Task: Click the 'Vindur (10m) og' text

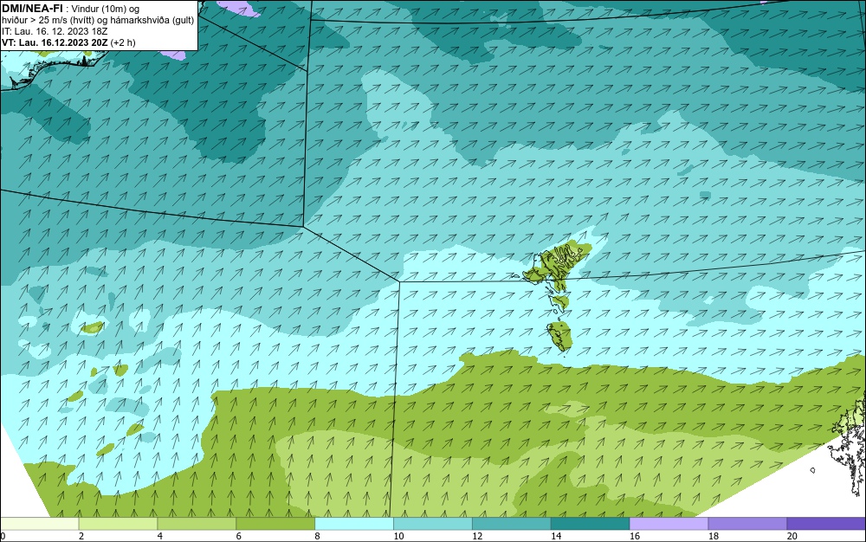Action: (106, 9)
